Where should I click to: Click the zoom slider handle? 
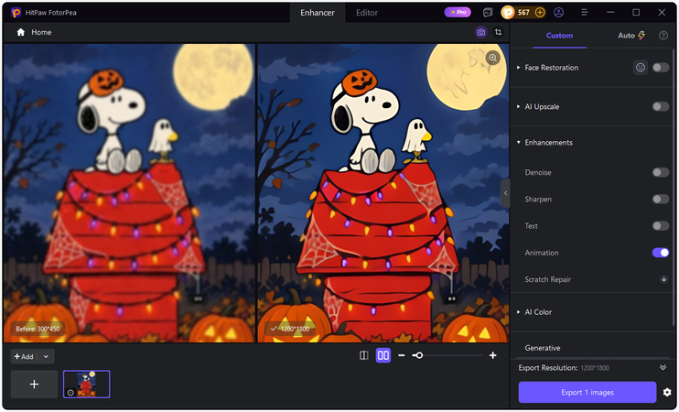[x=419, y=355]
